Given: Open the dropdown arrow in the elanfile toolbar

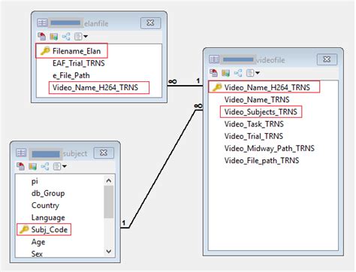Looking at the screenshot, I should pyautogui.click(x=86, y=37).
